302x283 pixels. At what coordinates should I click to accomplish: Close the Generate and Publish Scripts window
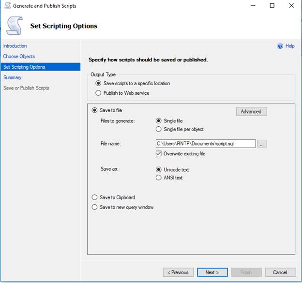pos(291,6)
